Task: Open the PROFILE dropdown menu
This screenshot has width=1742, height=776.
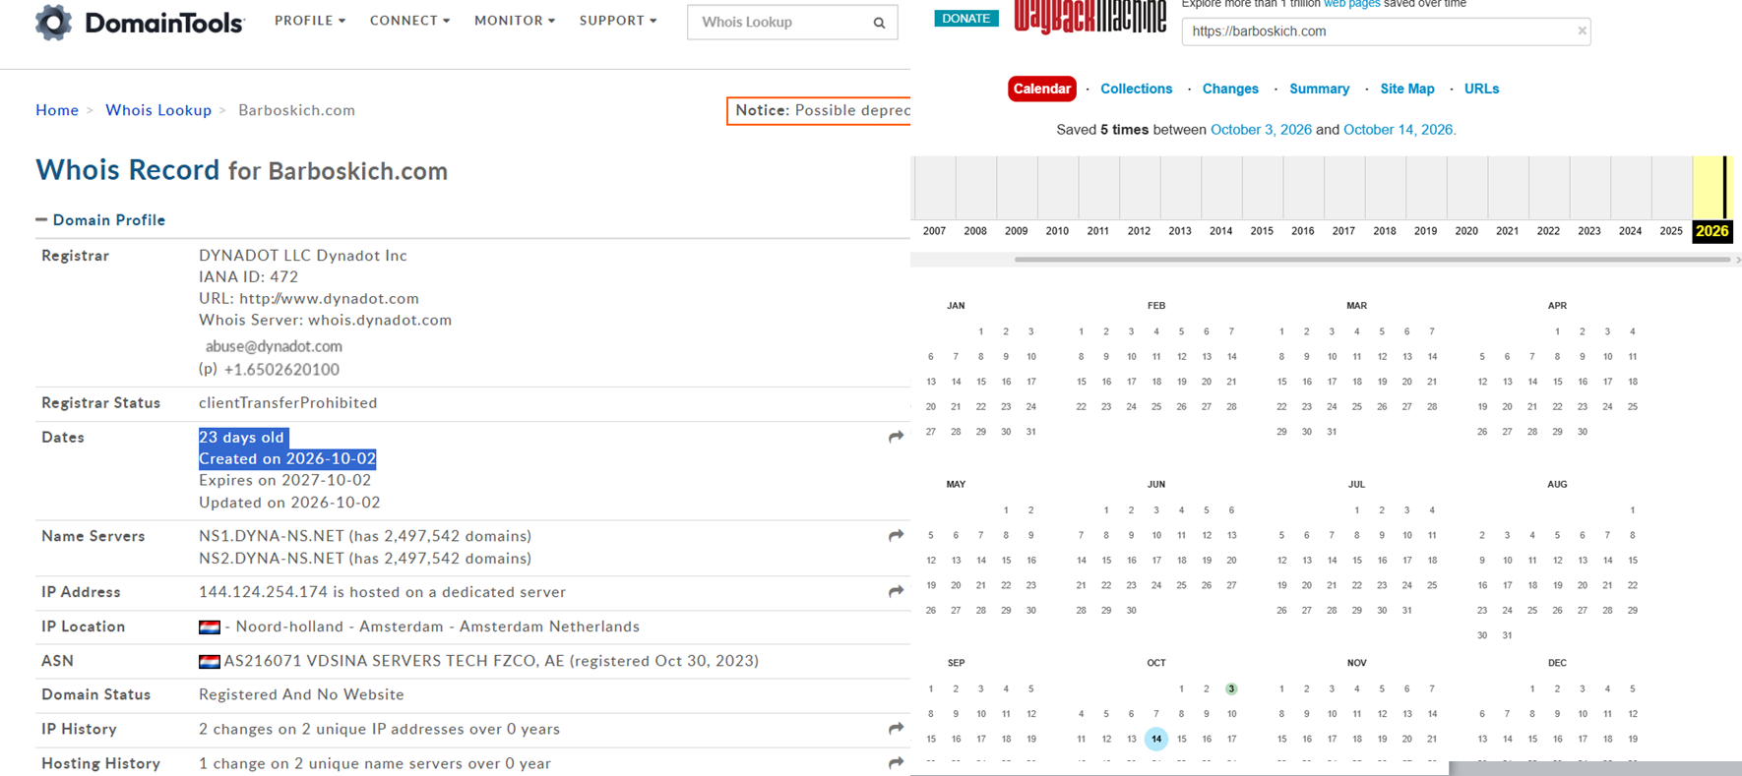Action: point(310,21)
